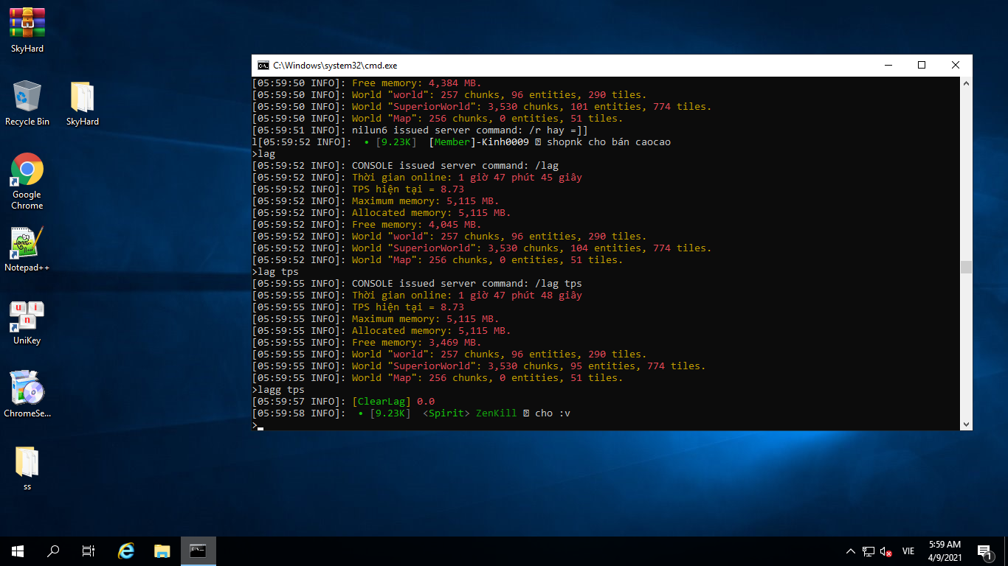Open the cmd window system menu icon
Image resolution: width=1008 pixels, height=566 pixels.
[263, 66]
